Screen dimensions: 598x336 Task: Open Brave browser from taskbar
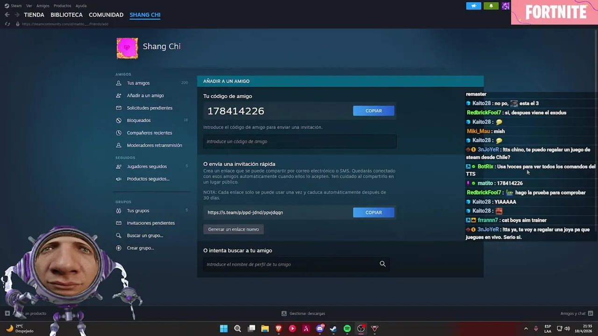tap(279, 329)
